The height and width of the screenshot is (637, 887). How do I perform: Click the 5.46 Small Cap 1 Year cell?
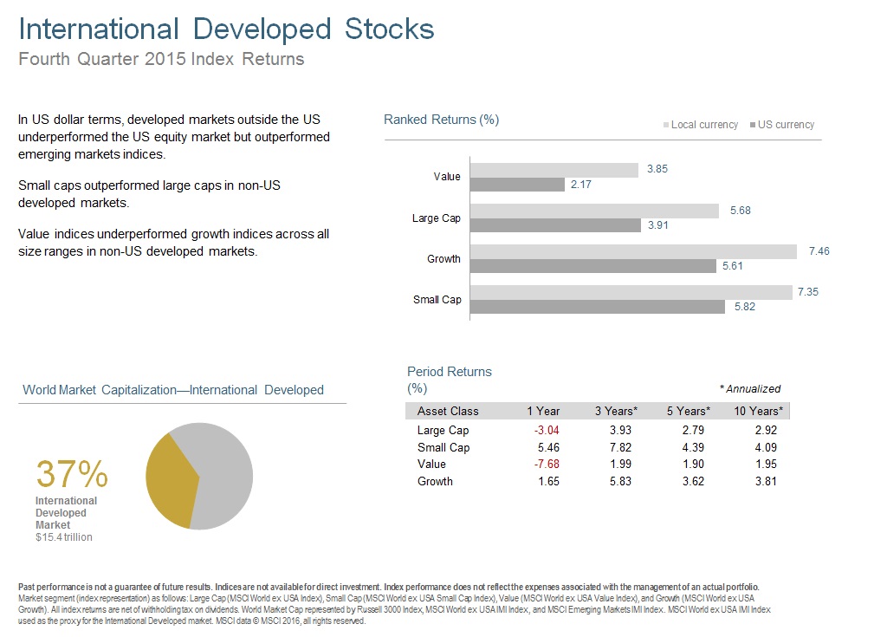coord(548,447)
